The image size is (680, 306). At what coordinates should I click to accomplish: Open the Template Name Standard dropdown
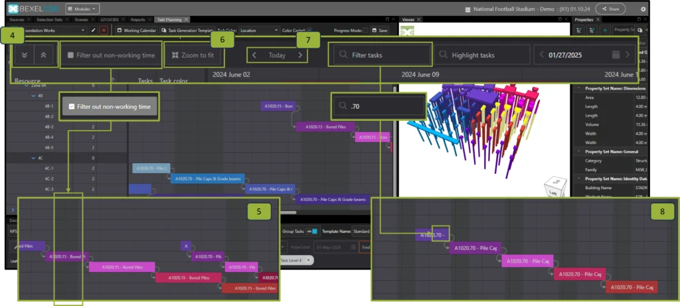click(361, 232)
